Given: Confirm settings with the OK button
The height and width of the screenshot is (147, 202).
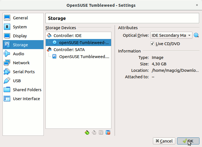Looking at the screenshot, I should point(188,141).
